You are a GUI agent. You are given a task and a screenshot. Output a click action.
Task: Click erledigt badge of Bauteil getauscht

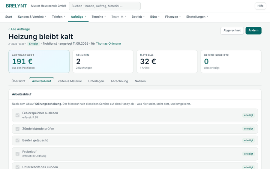tap(249, 140)
